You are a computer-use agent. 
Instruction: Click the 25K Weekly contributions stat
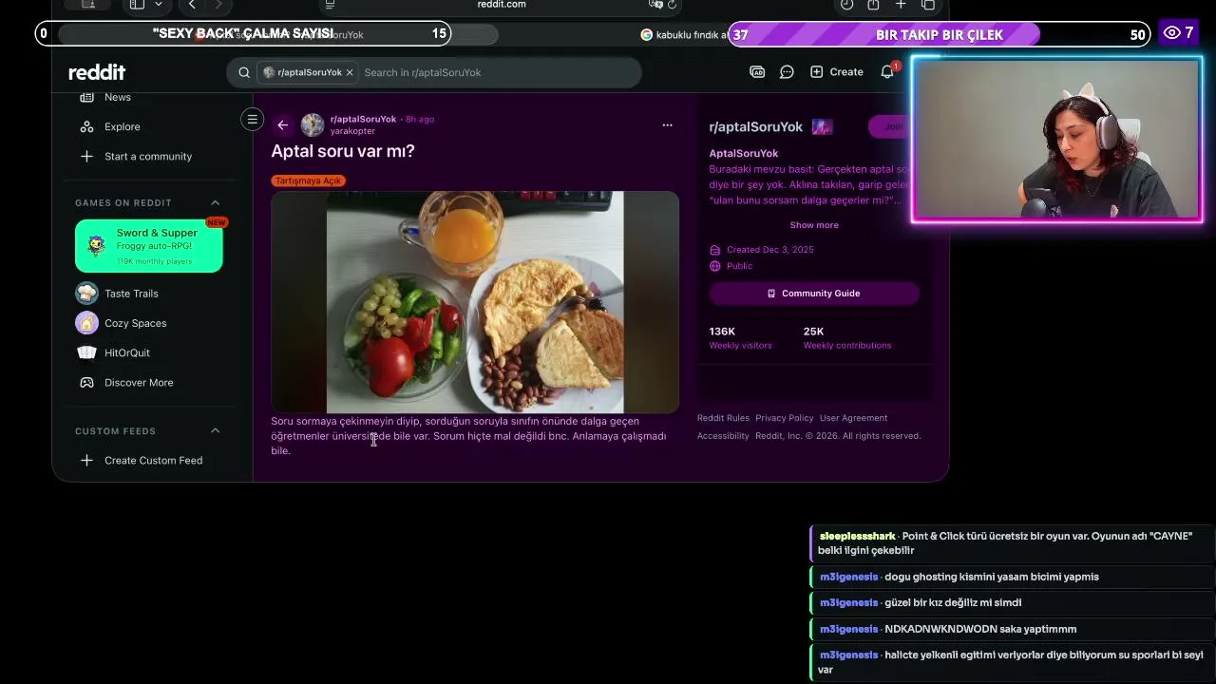[847, 337]
